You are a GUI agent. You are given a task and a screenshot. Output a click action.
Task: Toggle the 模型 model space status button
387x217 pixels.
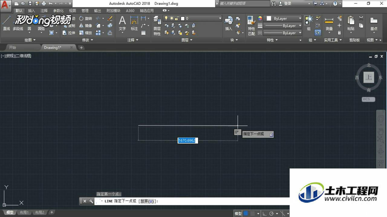[x=238, y=213]
